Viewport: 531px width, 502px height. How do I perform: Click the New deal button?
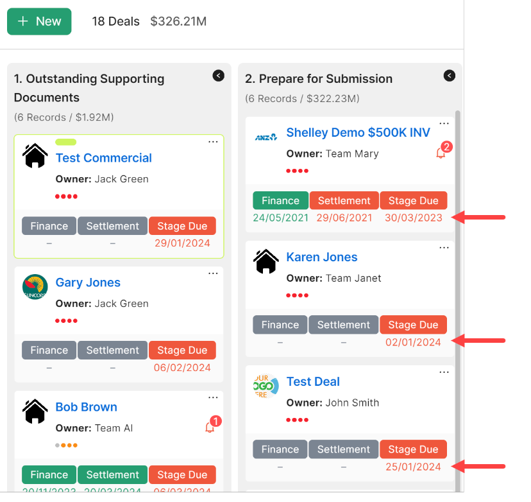[x=39, y=21]
